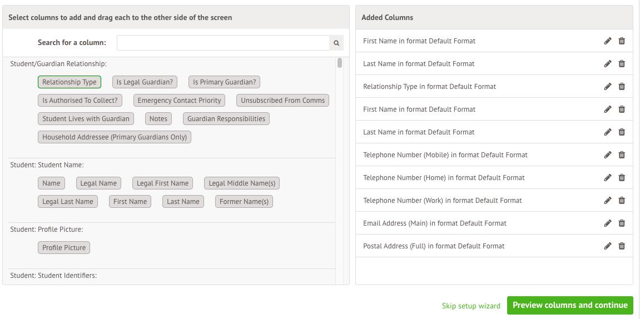Follow the Skip setup wizard link
Image resolution: width=640 pixels, height=319 pixels.
tap(471, 306)
